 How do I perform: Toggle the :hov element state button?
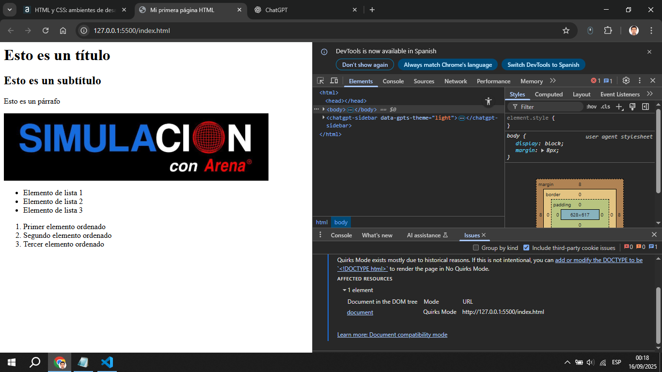591,107
